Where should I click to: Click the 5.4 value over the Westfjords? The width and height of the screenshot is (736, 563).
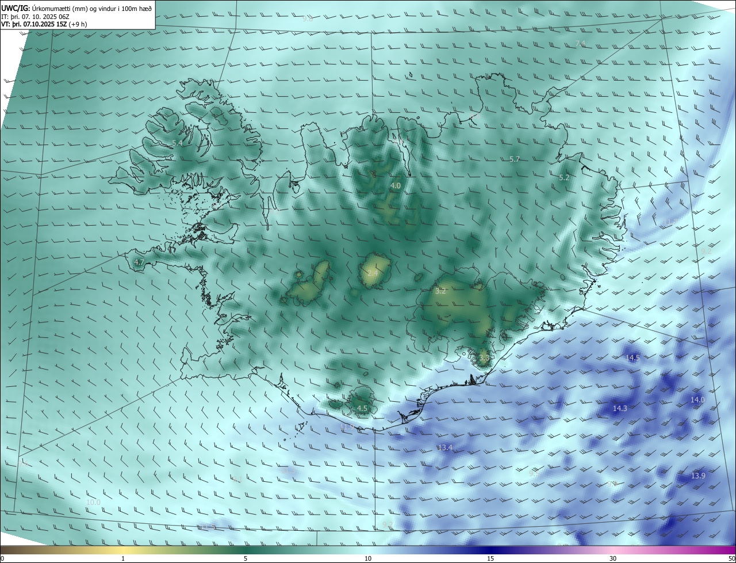(177, 143)
